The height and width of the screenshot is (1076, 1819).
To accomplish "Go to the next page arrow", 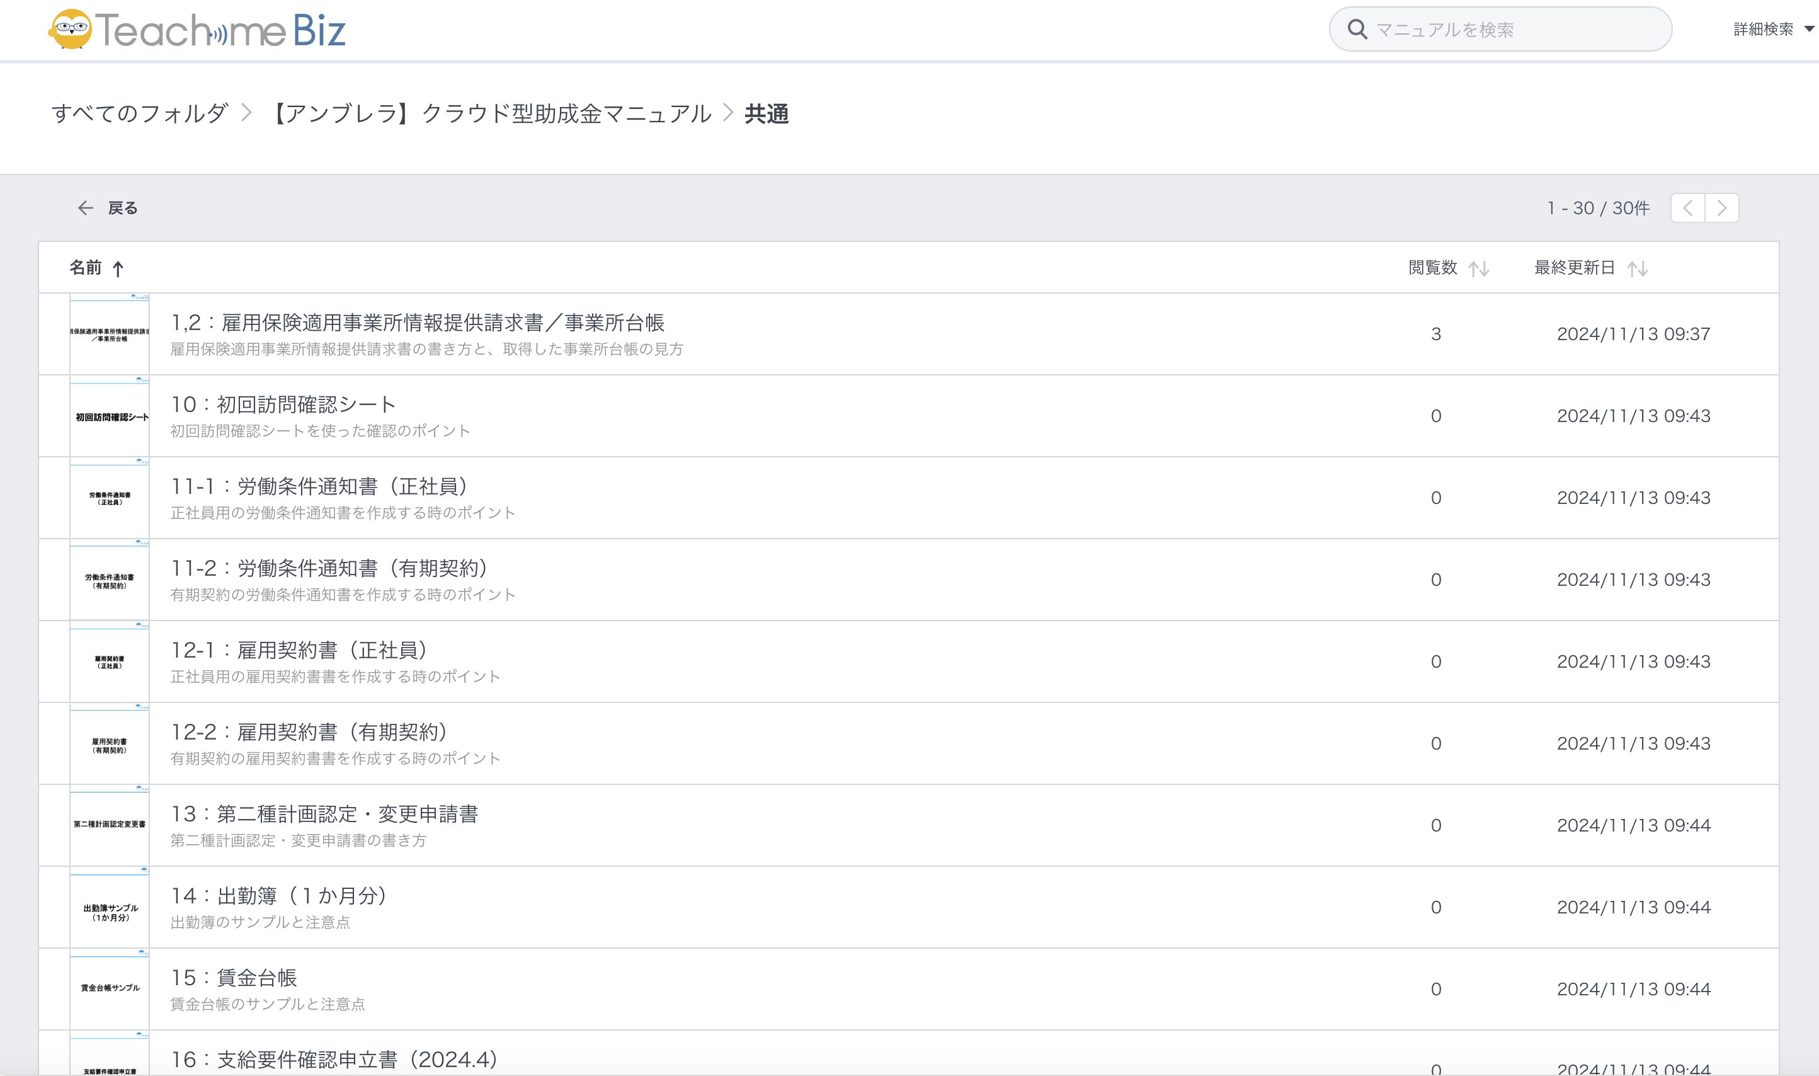I will pos(1722,208).
